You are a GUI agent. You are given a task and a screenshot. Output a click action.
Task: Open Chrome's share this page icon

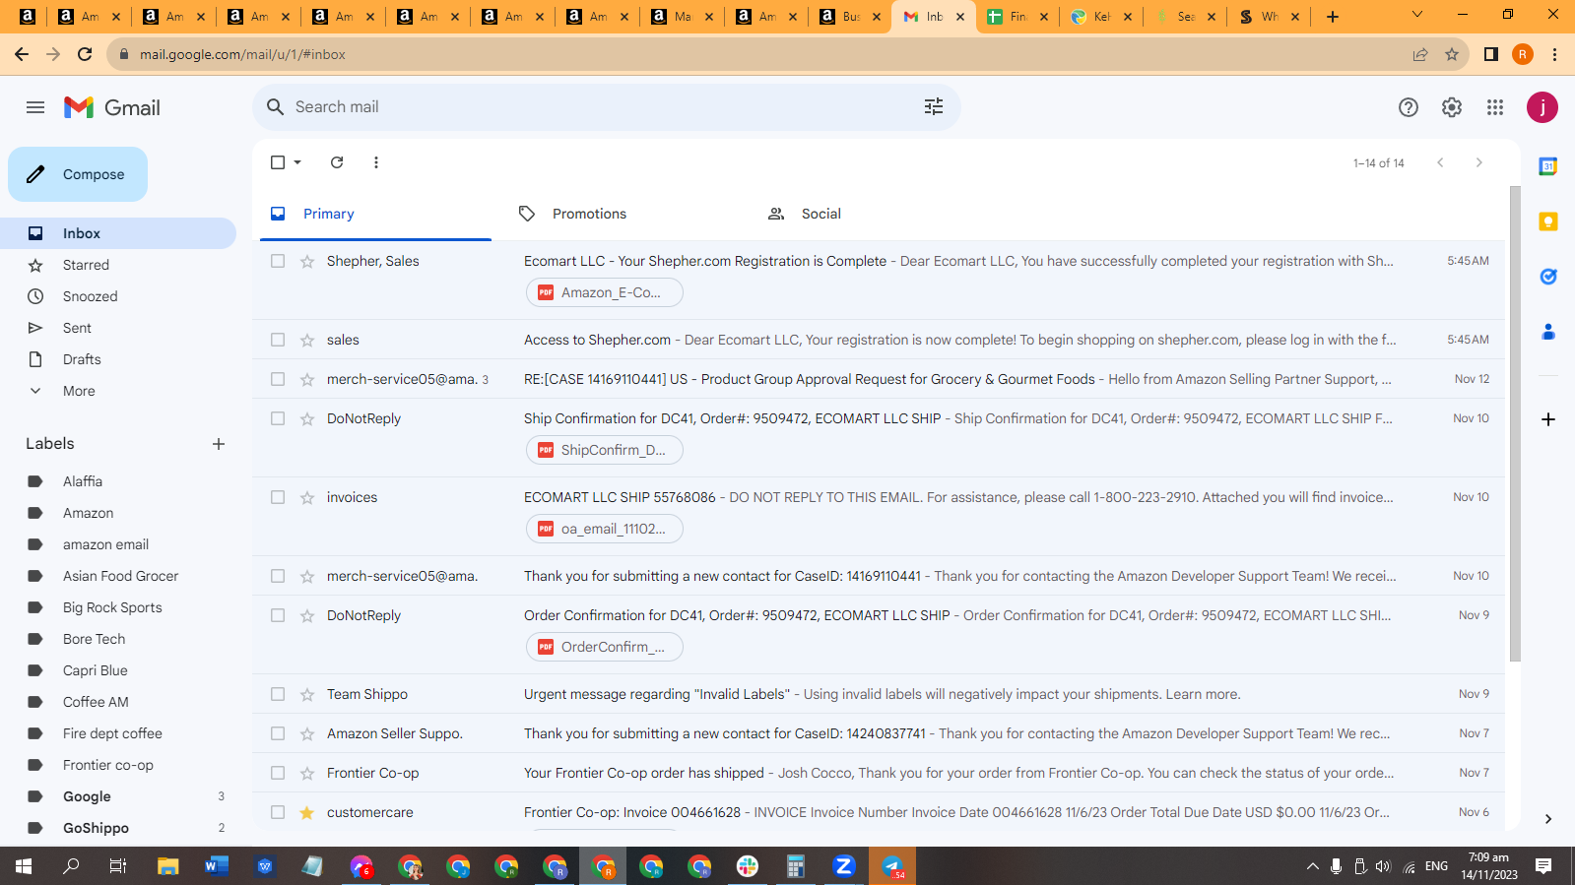click(x=1420, y=54)
